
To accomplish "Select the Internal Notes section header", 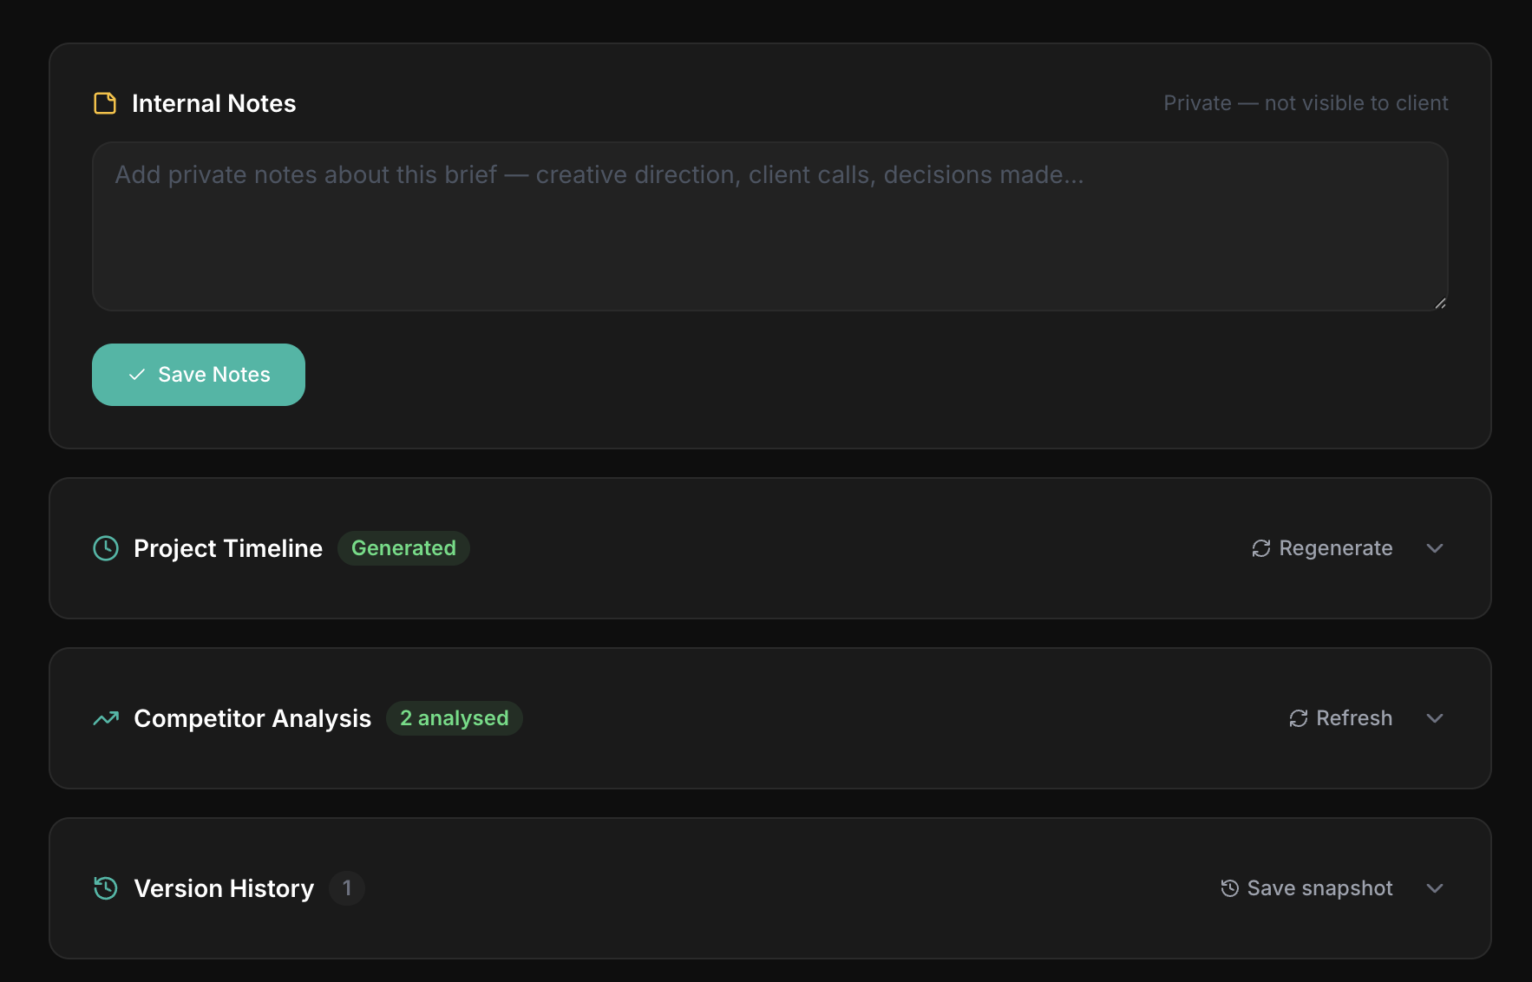I will pyautogui.click(x=213, y=103).
